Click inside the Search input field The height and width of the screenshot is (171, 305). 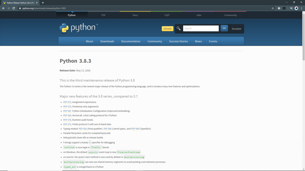click(x=201, y=28)
